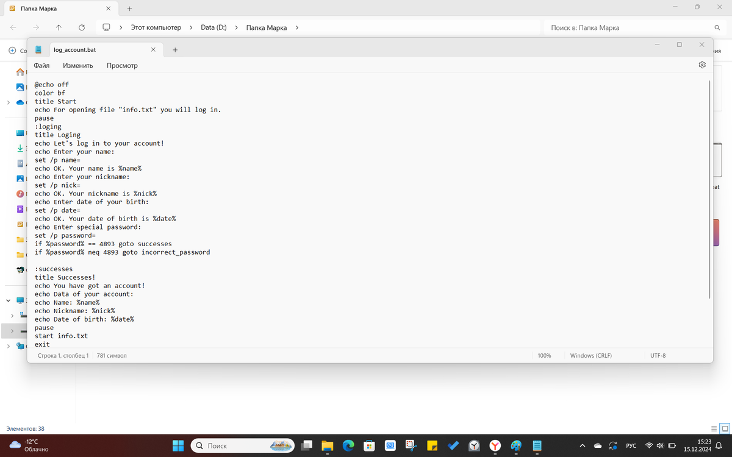
Task: Show hidden tray icons chevron
Action: (582, 445)
